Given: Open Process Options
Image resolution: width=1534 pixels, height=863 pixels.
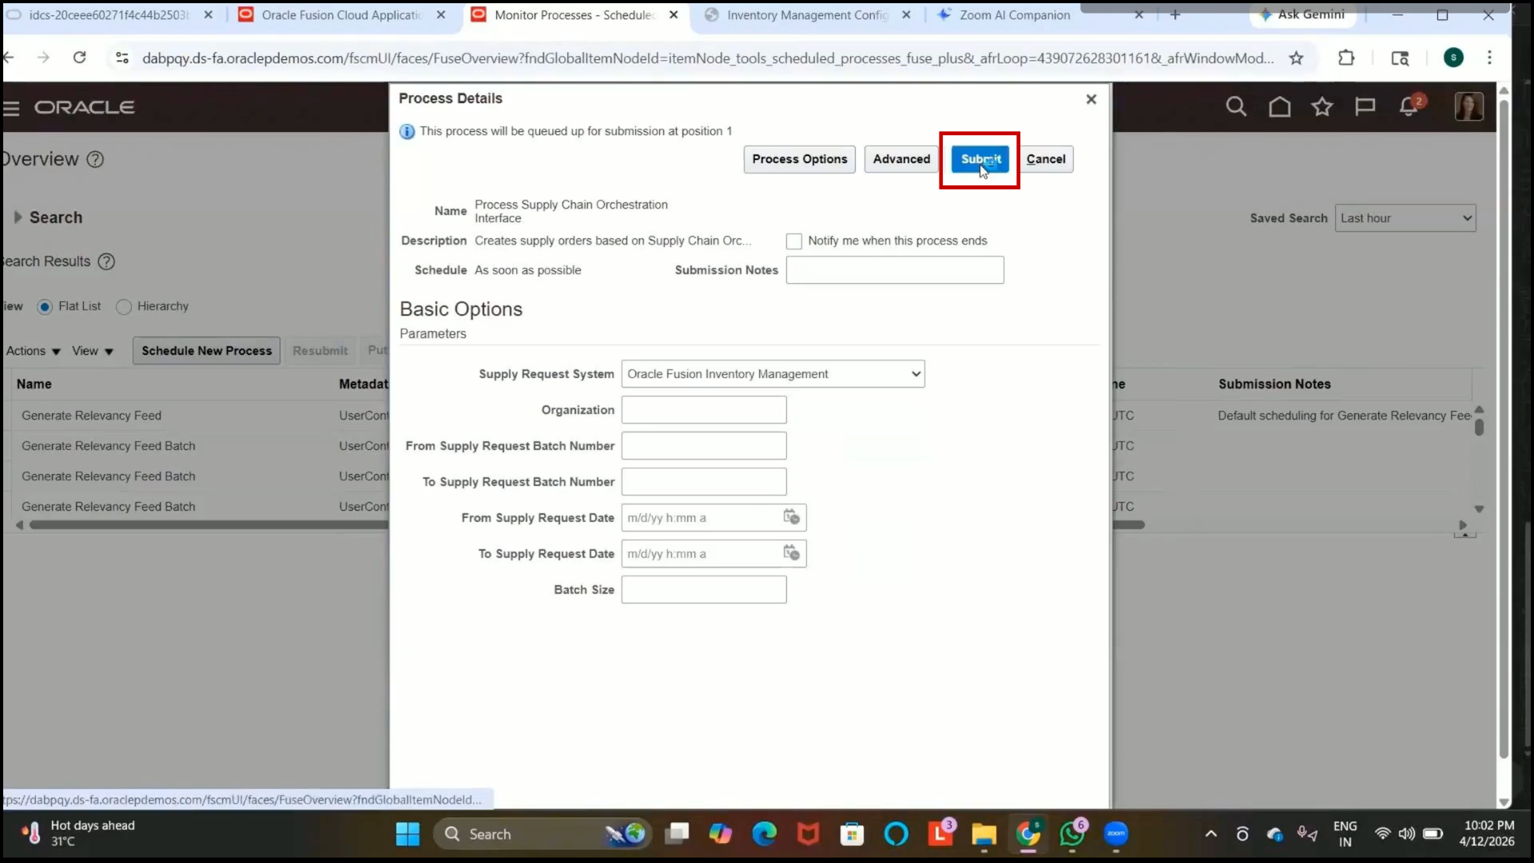Looking at the screenshot, I should click(799, 159).
